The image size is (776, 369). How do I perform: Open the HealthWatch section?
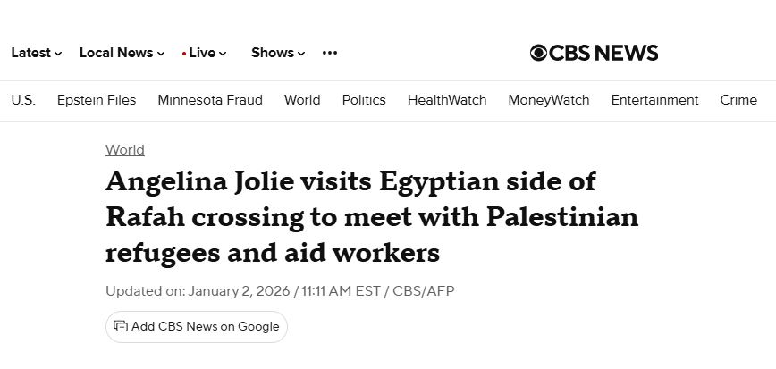point(447,100)
